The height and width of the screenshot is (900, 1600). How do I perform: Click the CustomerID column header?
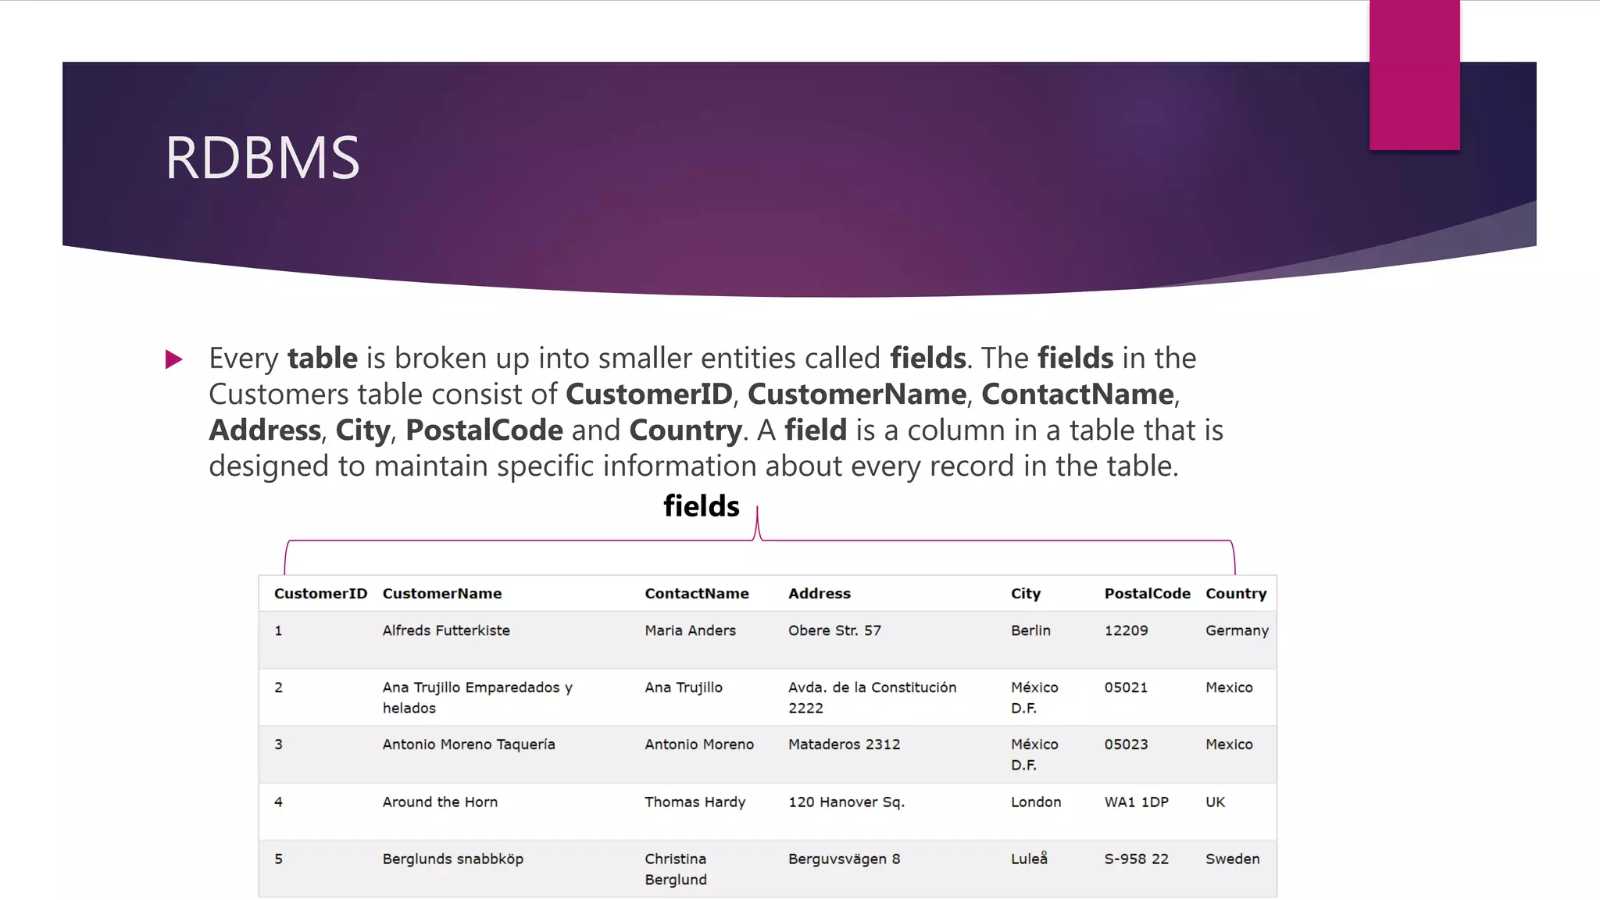point(320,594)
